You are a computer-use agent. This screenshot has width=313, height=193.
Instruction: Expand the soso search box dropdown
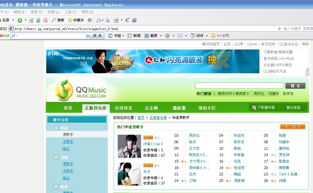88,36
